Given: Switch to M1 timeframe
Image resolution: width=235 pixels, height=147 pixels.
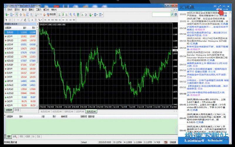Looking at the screenshot, I should point(45,20).
